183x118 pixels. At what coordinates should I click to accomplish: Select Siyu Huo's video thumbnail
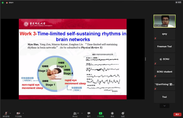(x=164, y=21)
